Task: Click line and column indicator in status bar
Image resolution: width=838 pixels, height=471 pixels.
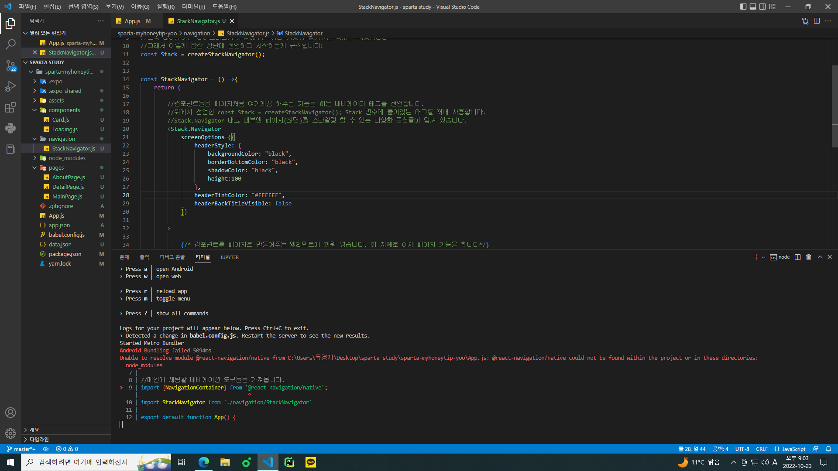Action: (692, 449)
